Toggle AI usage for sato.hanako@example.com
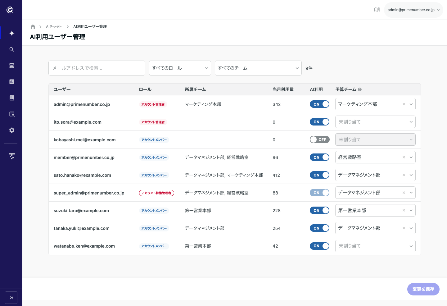447x306 pixels. [x=319, y=175]
